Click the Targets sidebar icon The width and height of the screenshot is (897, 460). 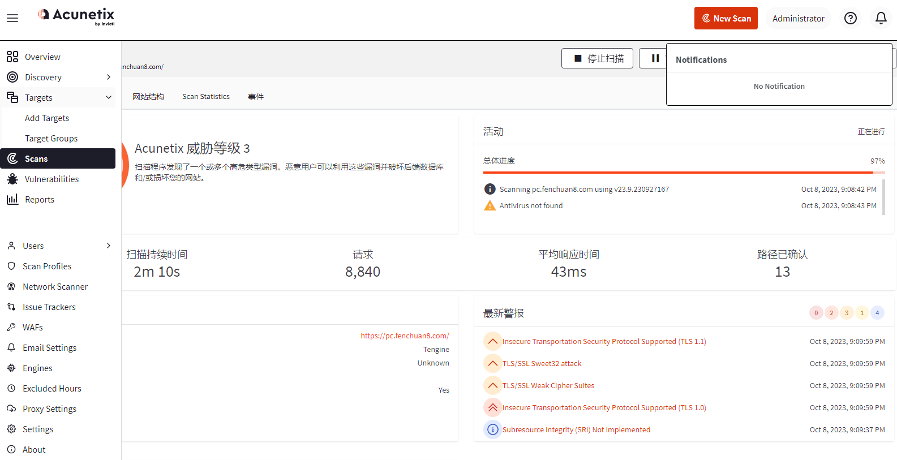(12, 97)
